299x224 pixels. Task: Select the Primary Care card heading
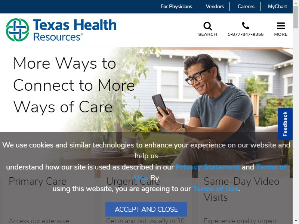[38, 181]
